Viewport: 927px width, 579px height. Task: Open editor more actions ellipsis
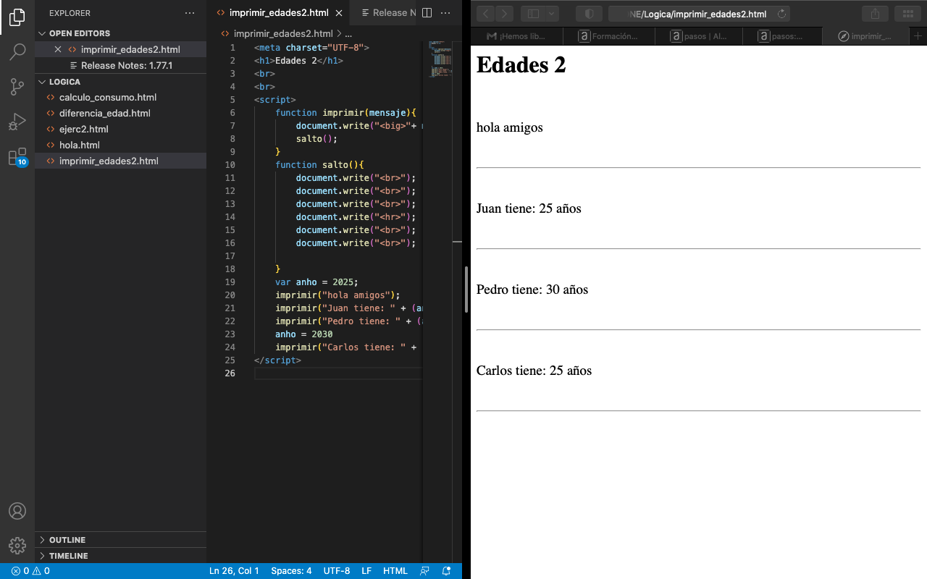446,13
